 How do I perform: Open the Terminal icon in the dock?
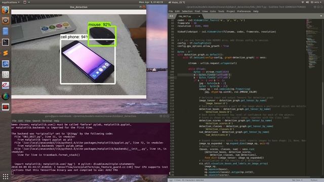tap(6, 42)
